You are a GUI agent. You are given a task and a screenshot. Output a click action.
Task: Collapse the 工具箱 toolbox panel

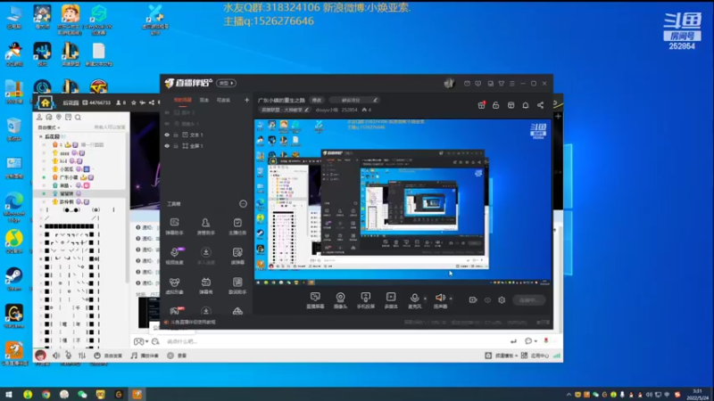click(x=243, y=204)
